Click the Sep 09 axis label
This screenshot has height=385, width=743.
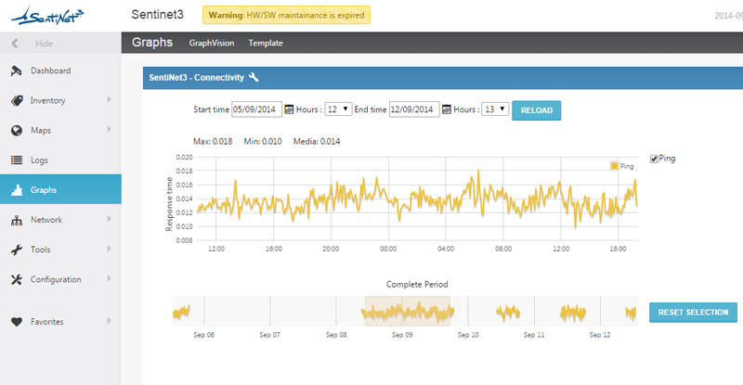tap(402, 335)
